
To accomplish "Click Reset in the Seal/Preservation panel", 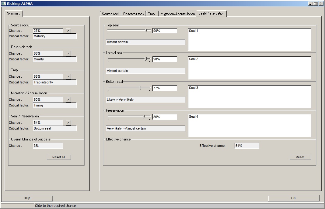I will 300,157.
